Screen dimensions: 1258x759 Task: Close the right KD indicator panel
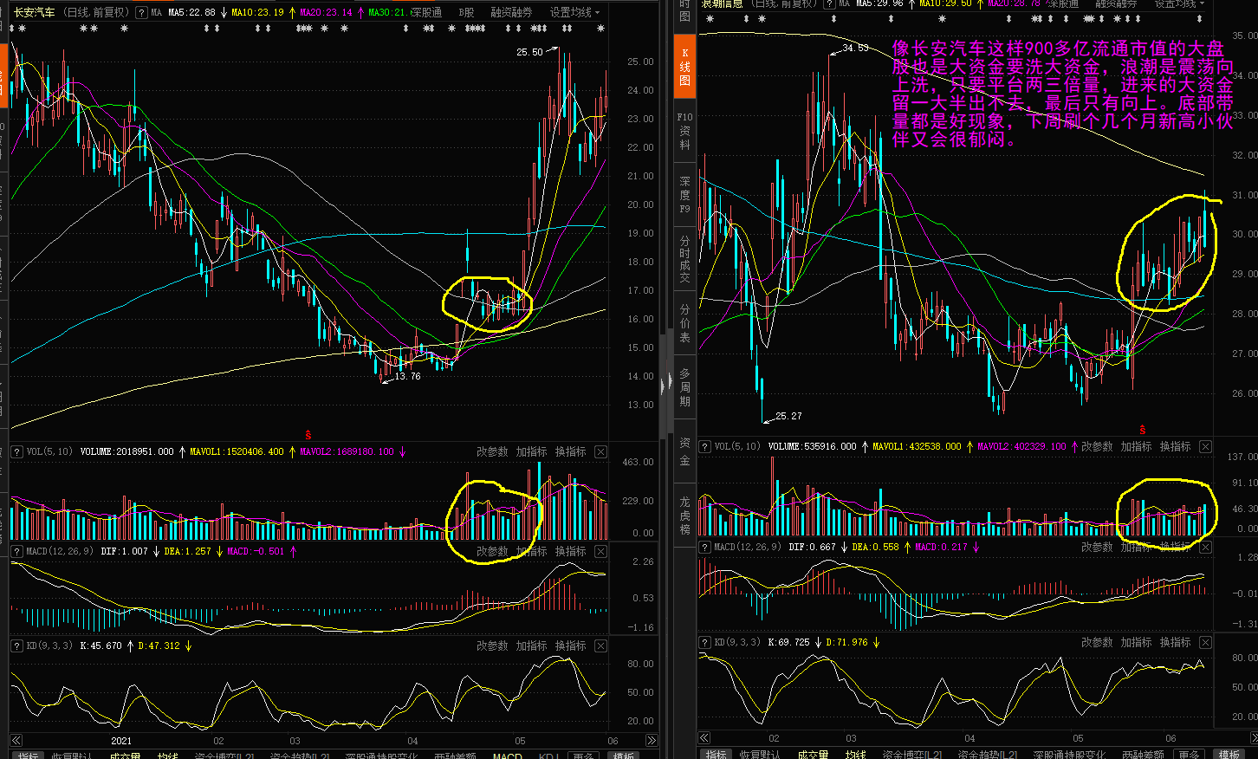coord(1205,642)
